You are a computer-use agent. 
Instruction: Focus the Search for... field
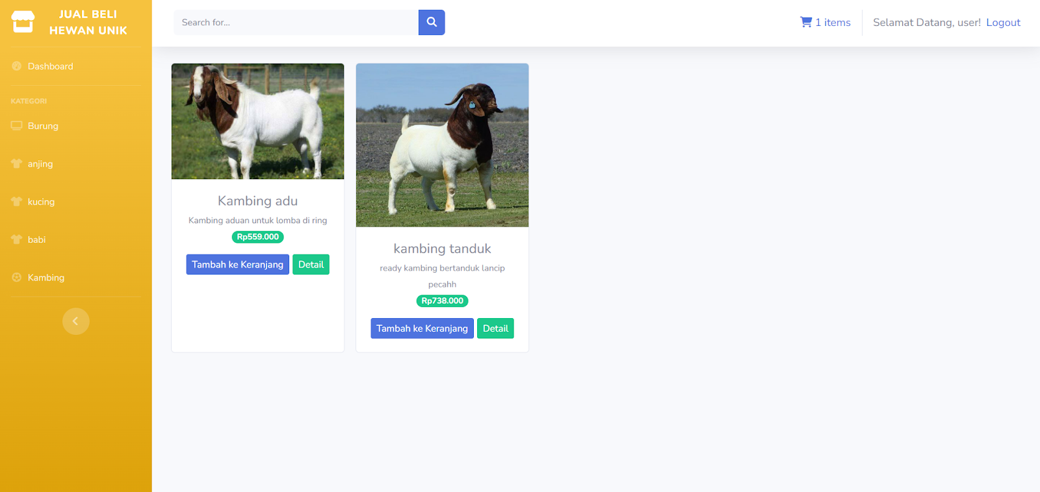click(x=296, y=22)
